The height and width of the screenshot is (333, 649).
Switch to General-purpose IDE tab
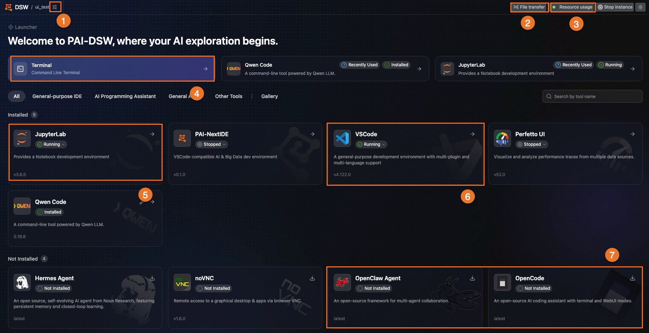click(57, 96)
